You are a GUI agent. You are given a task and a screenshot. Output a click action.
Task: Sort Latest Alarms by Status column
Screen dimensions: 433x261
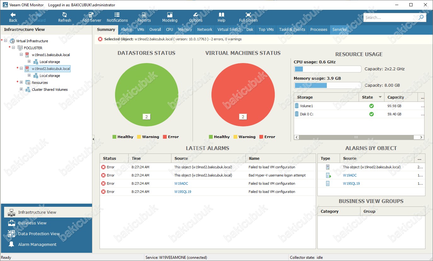click(x=114, y=158)
